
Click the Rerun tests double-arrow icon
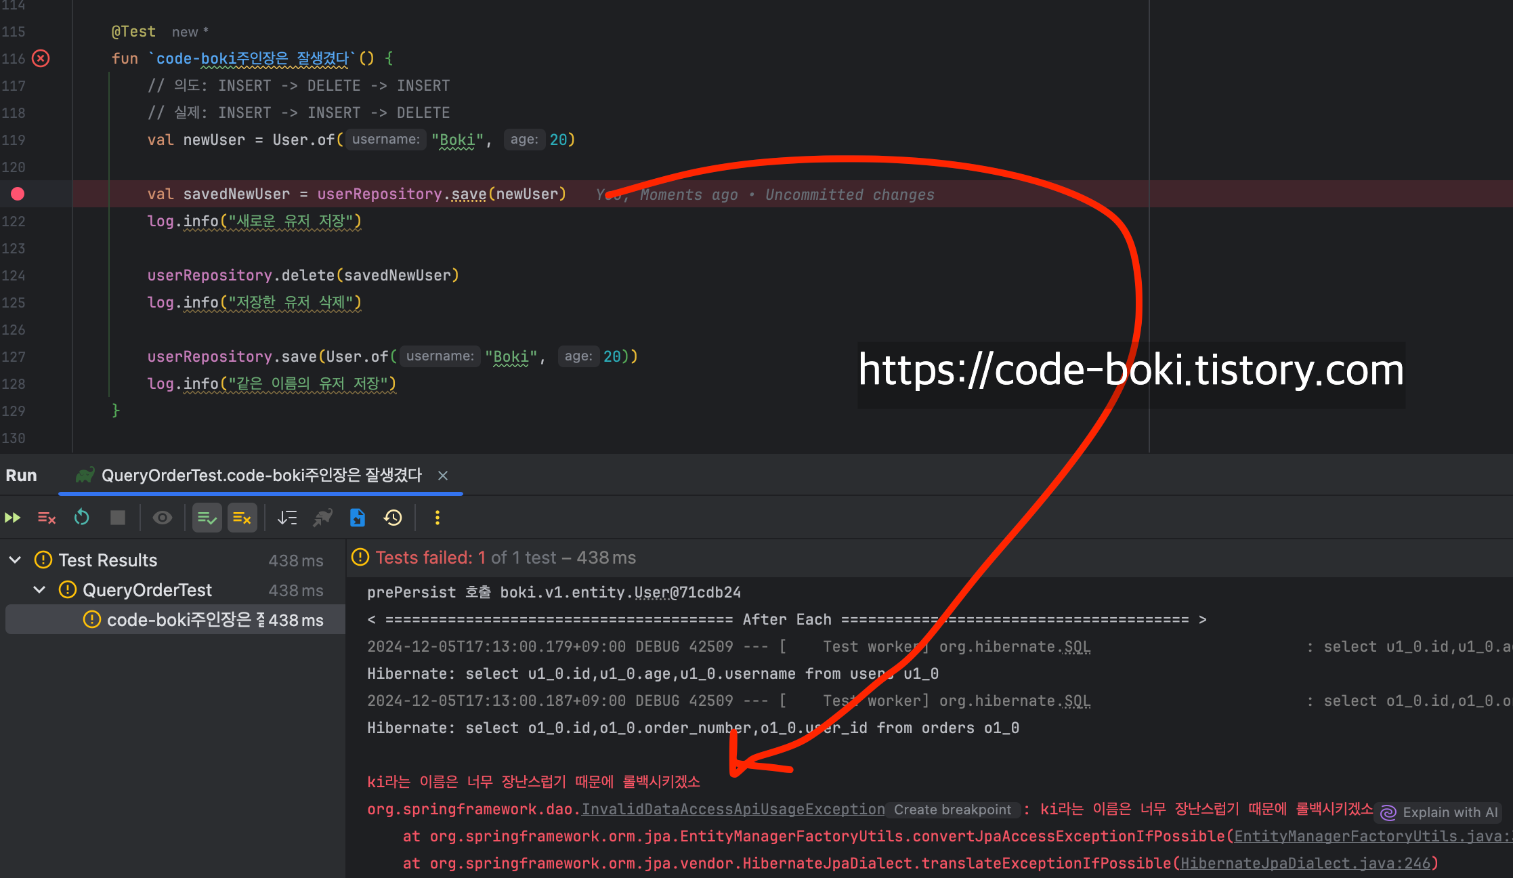coord(13,518)
